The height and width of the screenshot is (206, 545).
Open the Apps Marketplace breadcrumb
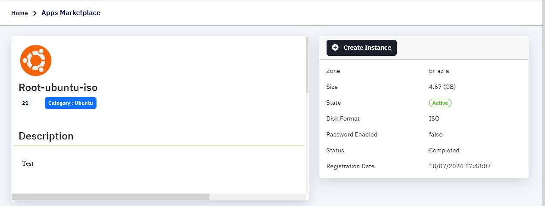click(x=71, y=13)
